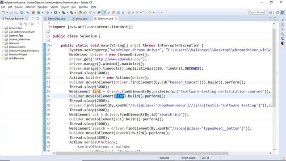Open the Help menu
The height and width of the screenshot is (161, 286).
click(93, 7)
